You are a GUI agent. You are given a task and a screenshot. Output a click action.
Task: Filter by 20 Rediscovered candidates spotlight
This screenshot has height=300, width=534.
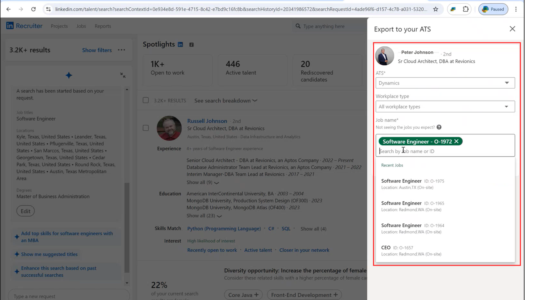click(x=327, y=70)
